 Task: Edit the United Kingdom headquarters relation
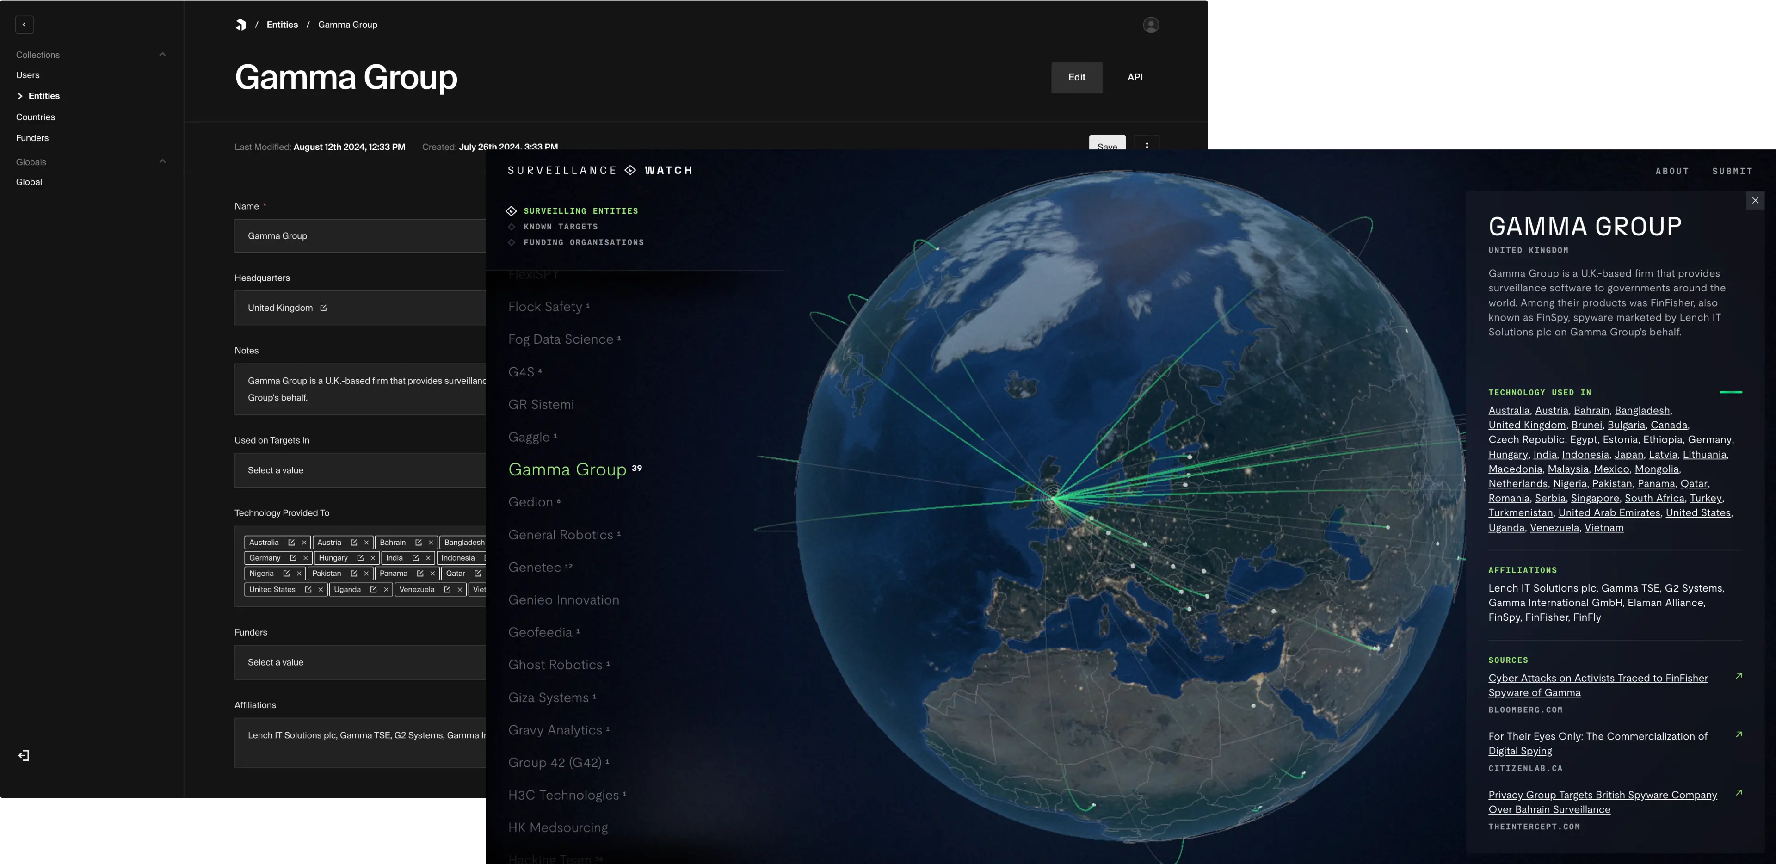323,308
